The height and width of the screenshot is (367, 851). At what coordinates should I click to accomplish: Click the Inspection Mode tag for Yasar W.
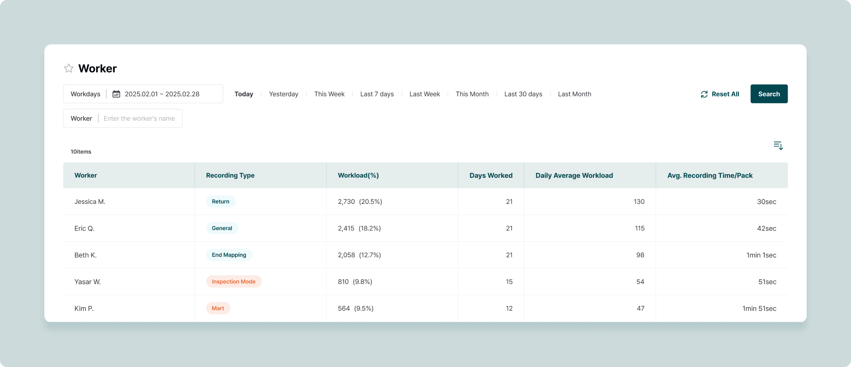point(234,281)
